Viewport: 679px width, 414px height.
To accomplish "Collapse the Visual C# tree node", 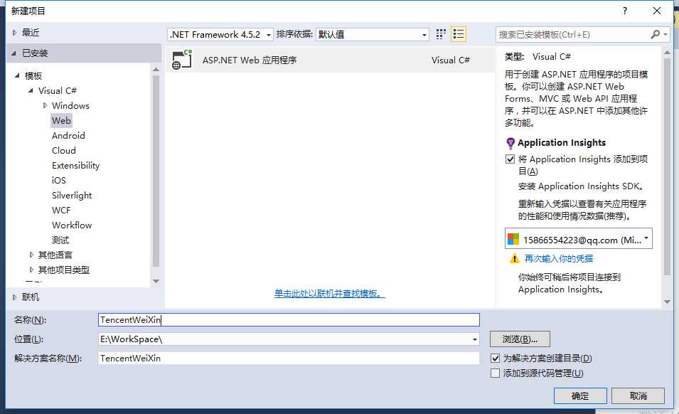I will (x=31, y=90).
